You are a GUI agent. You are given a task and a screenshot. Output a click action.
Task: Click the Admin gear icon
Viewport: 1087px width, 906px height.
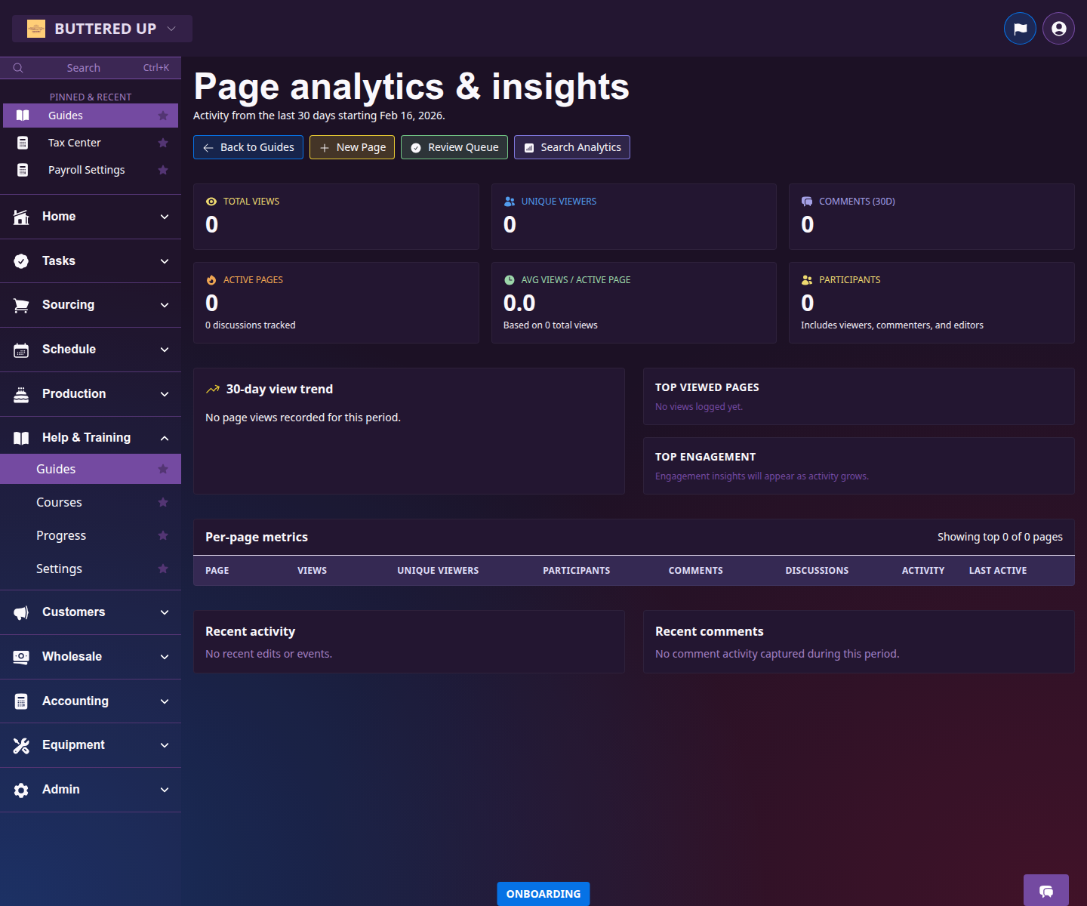point(21,789)
